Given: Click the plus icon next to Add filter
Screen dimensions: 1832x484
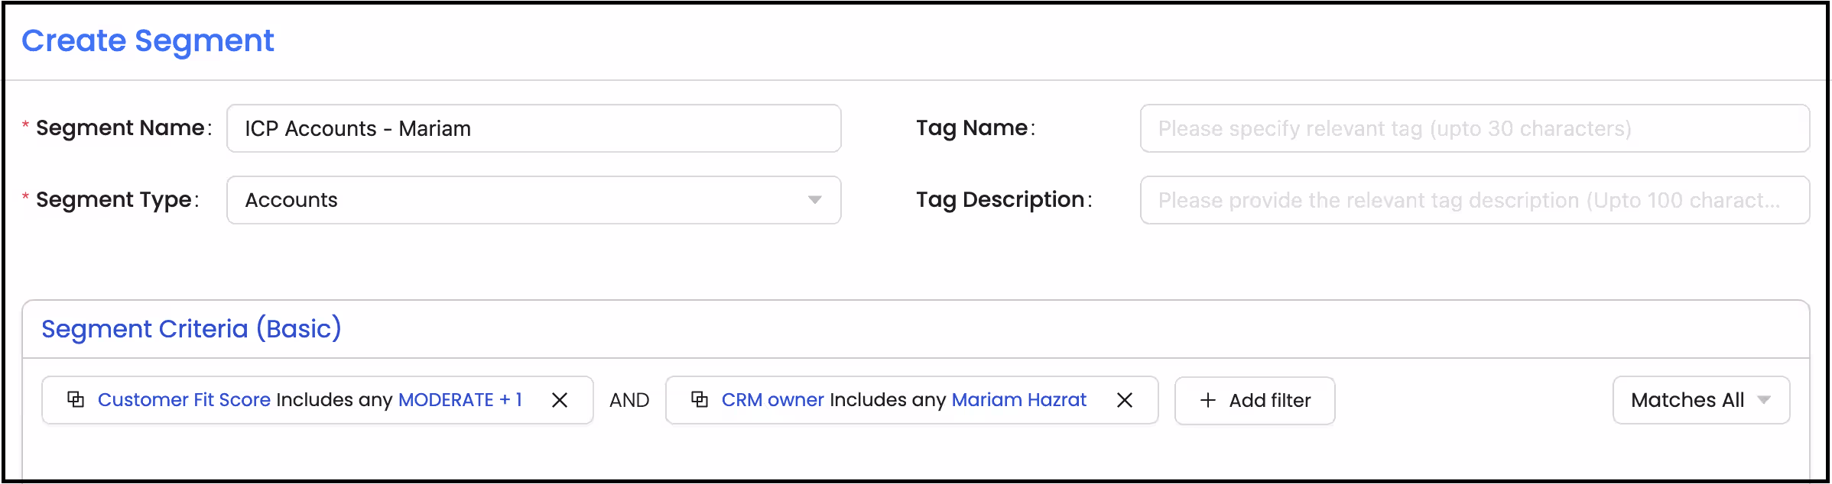Looking at the screenshot, I should click(x=1208, y=400).
